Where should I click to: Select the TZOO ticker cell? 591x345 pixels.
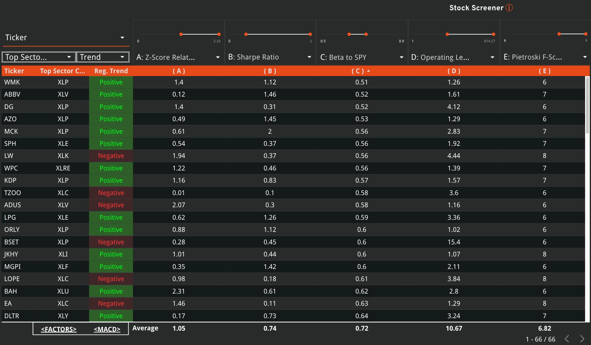pos(12,193)
